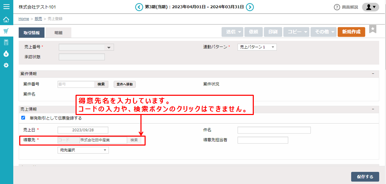
Task: Bookmark this page with the star icon
Action: tap(373, 29)
